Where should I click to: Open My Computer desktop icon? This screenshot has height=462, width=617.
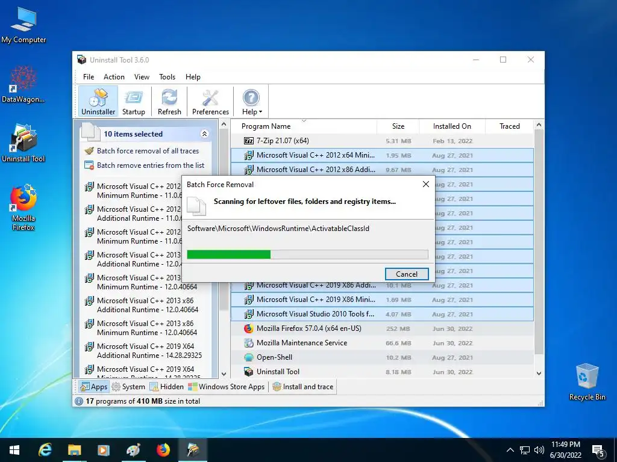point(23,25)
